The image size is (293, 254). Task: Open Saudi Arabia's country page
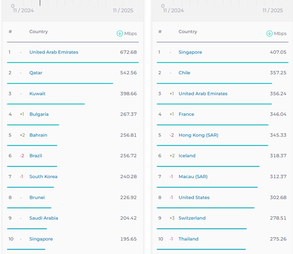coord(44,218)
